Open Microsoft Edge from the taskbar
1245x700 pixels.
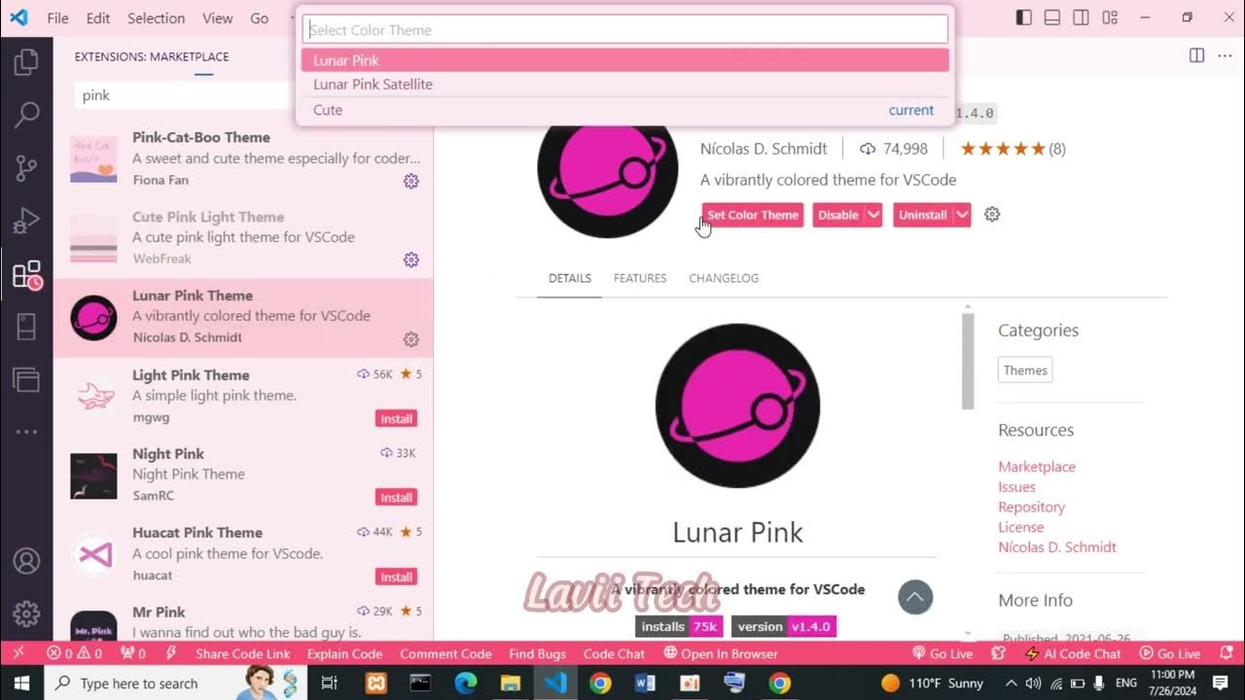[466, 683]
